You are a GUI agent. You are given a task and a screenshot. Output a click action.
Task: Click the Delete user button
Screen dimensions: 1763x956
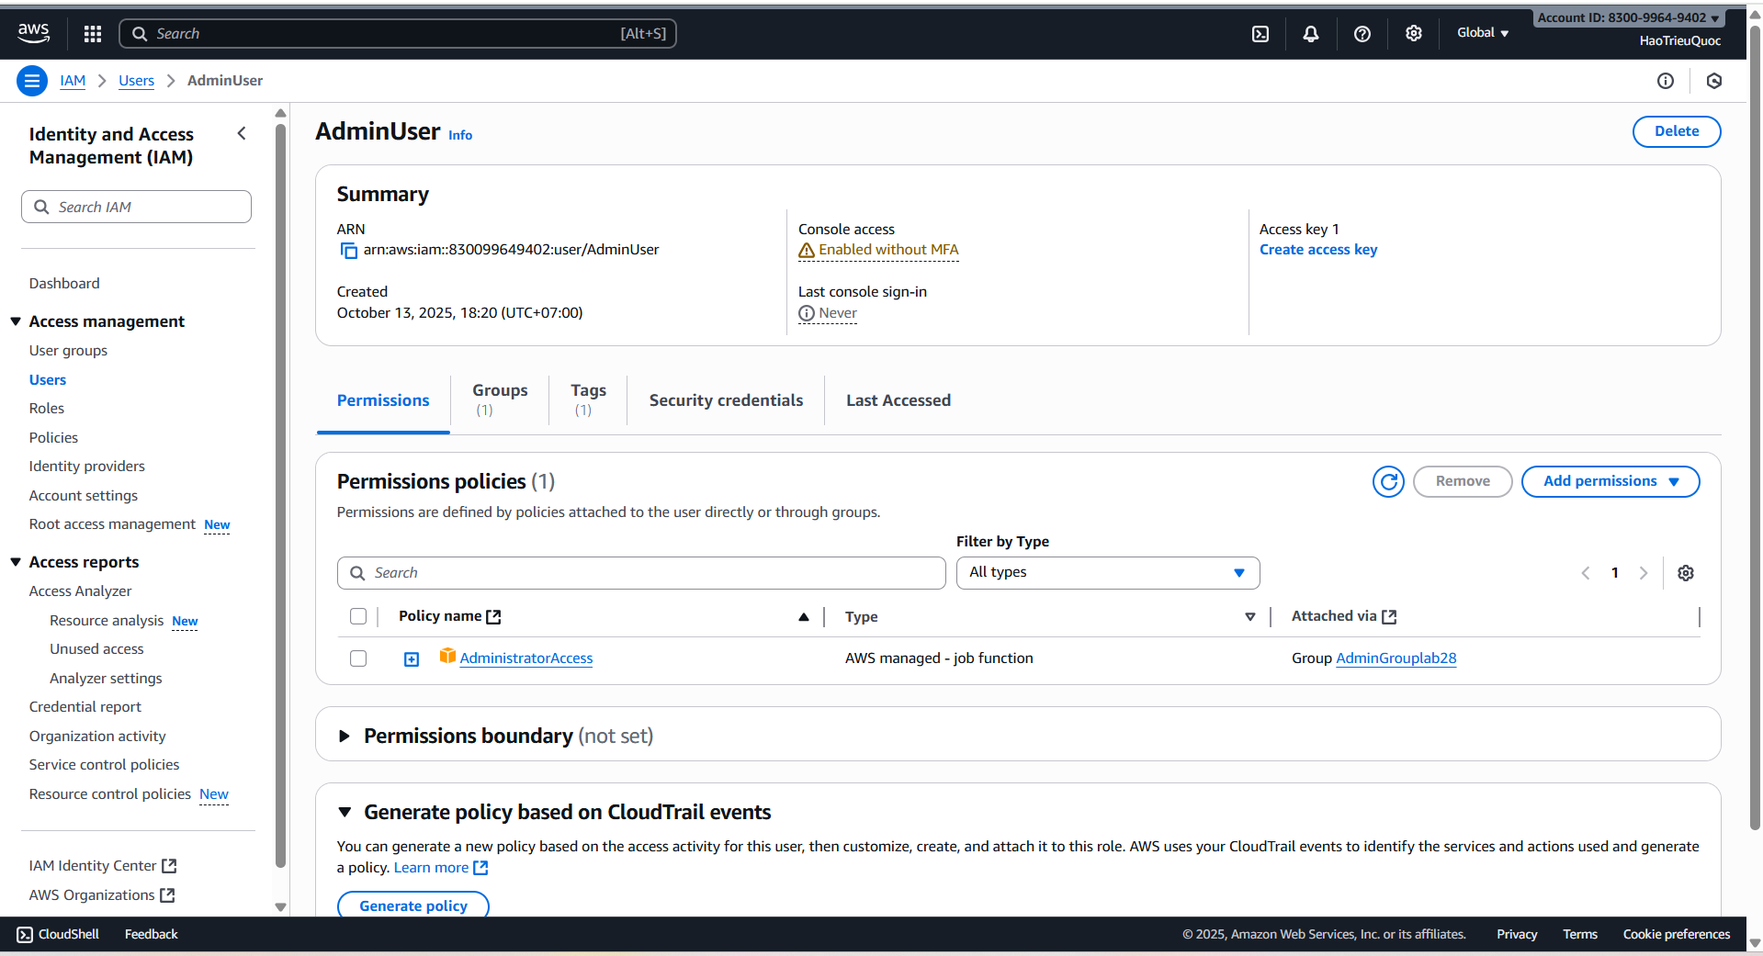click(x=1676, y=131)
